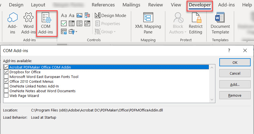Open the Help tab
Image resolution: width=254 pixels, height=134 pixels.
tap(247, 5)
